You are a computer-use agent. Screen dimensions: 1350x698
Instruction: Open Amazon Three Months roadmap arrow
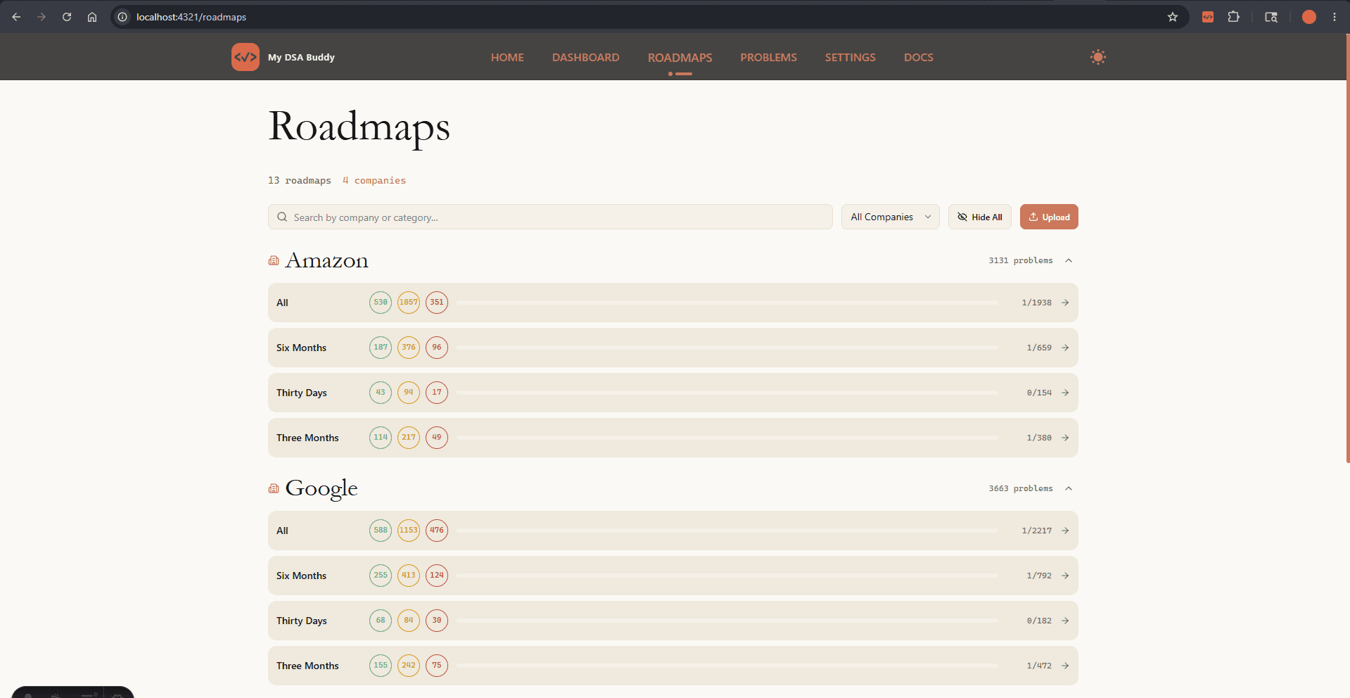tap(1065, 438)
